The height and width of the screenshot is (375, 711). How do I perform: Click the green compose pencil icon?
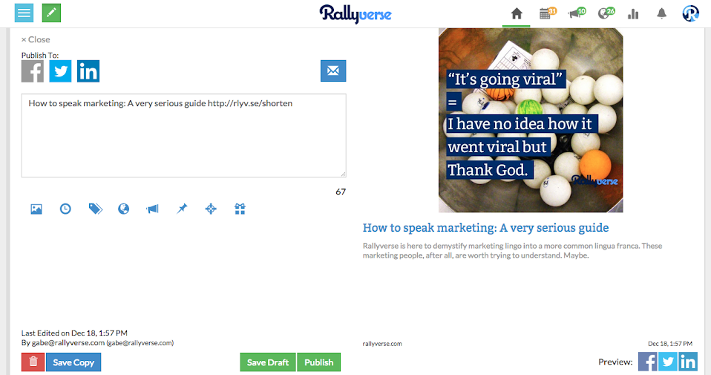point(51,13)
